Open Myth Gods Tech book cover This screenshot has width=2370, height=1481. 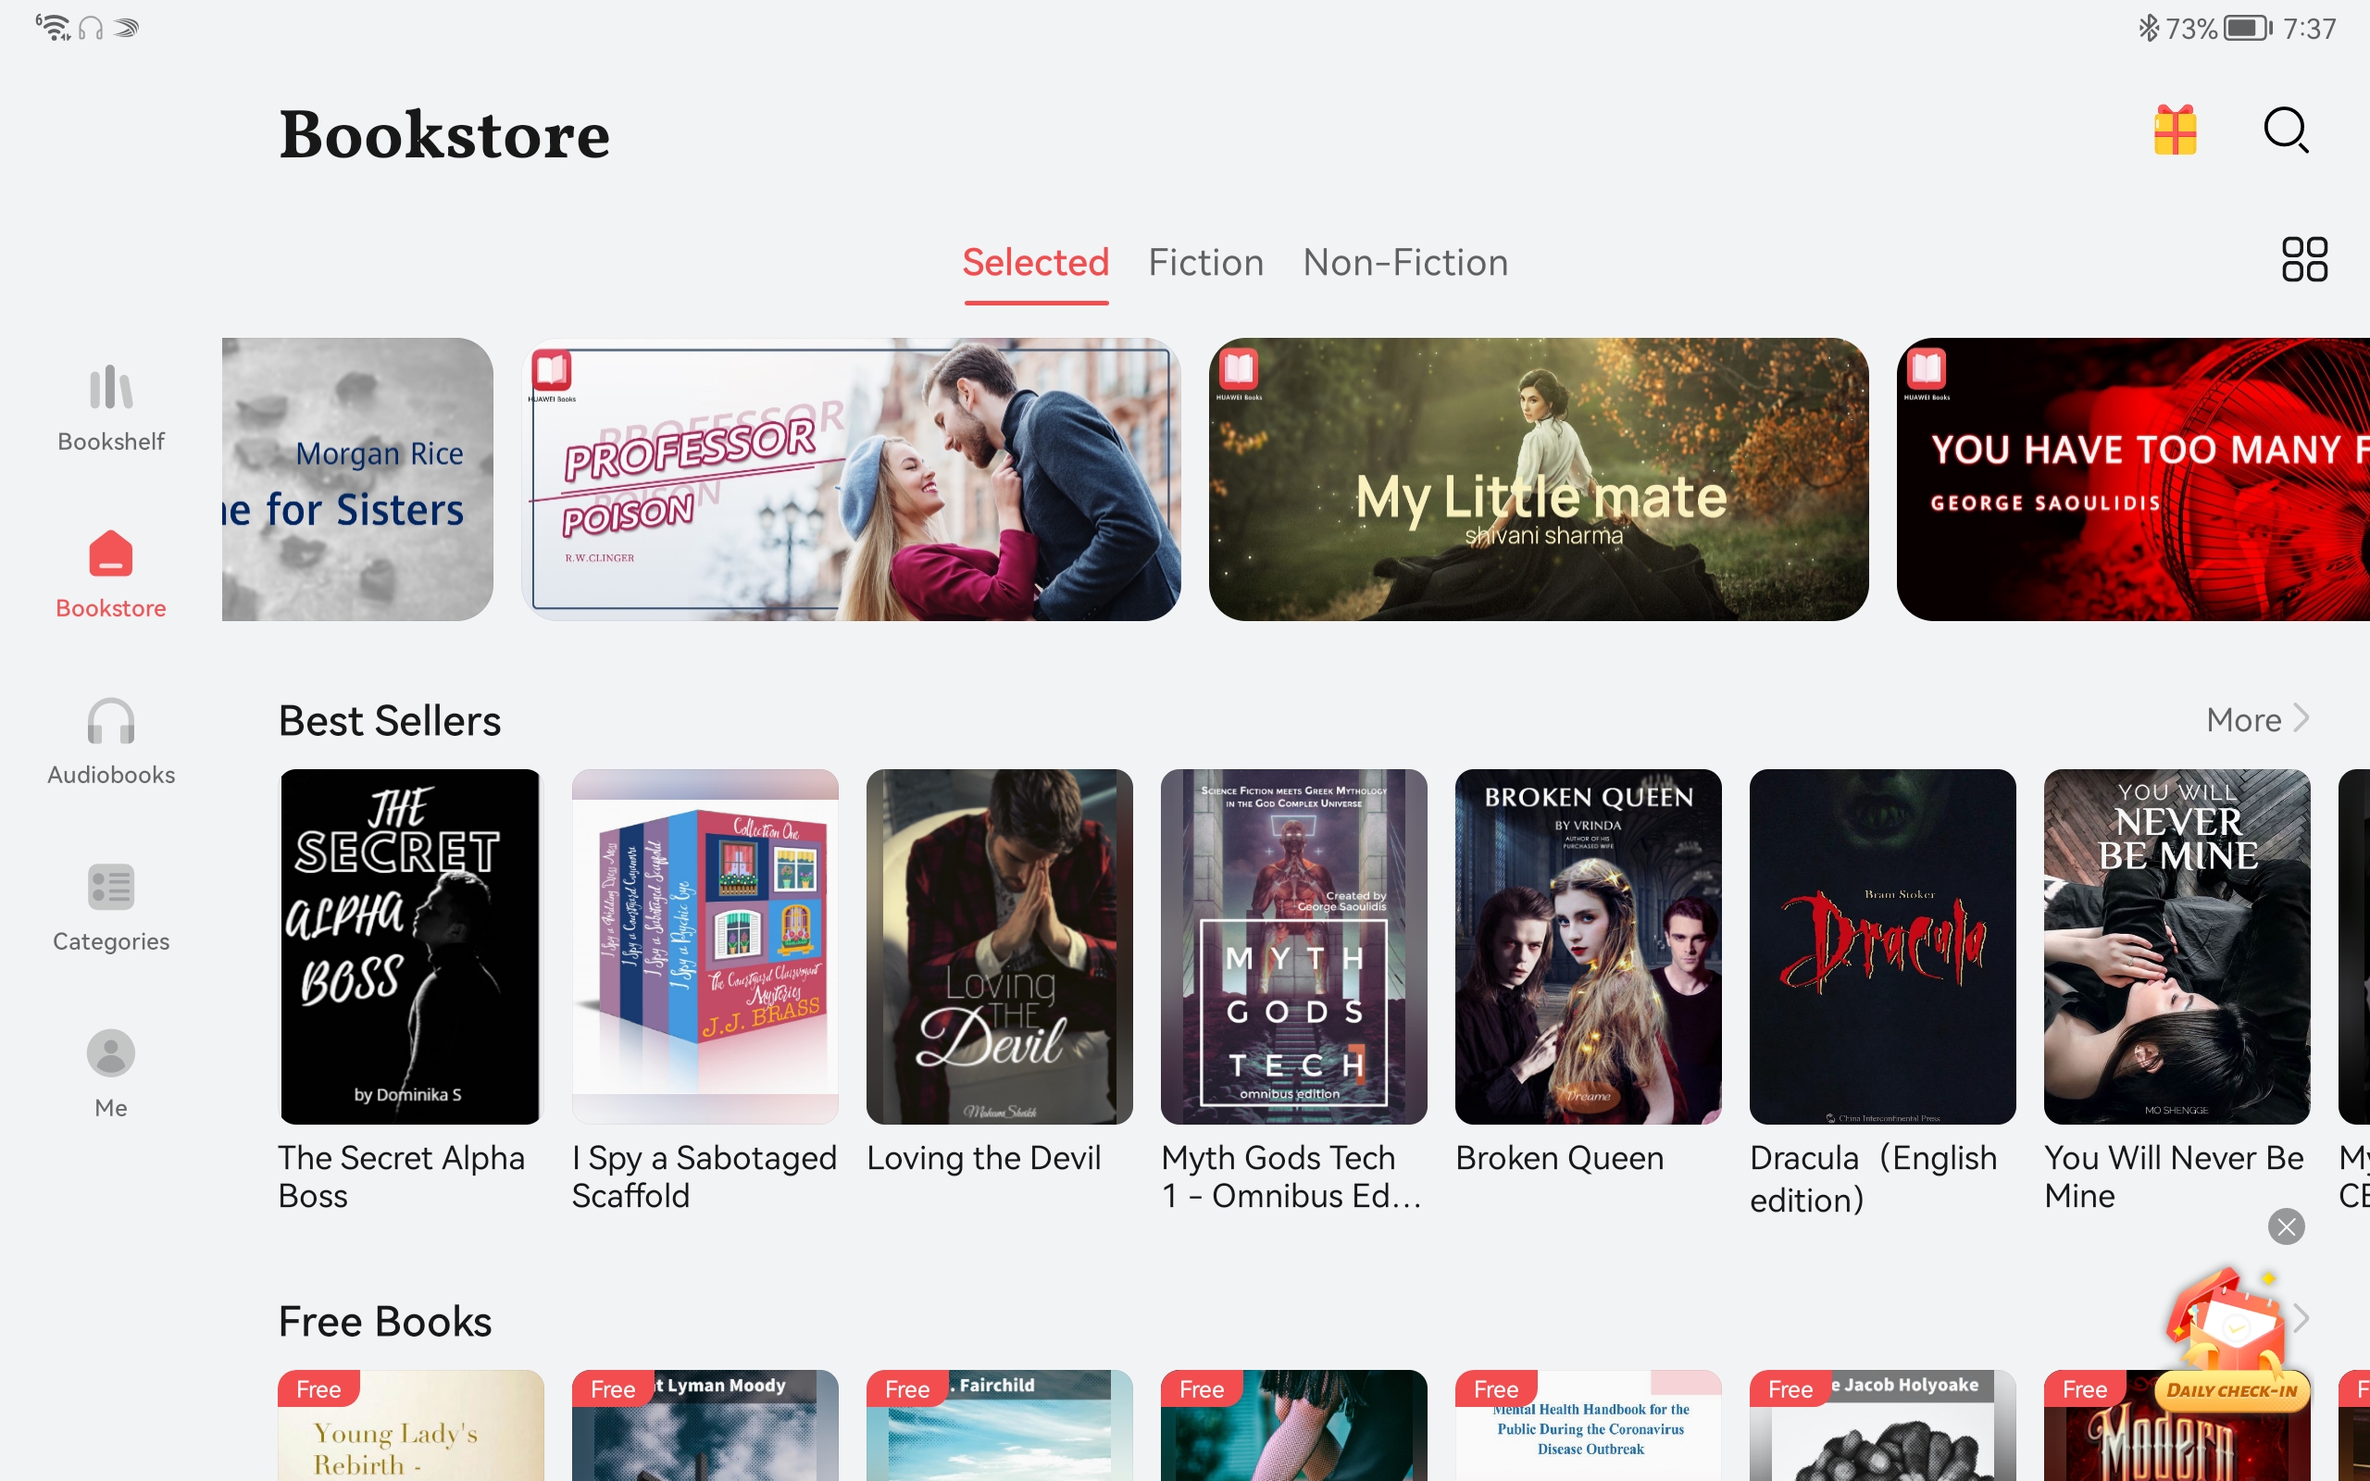click(x=1293, y=946)
